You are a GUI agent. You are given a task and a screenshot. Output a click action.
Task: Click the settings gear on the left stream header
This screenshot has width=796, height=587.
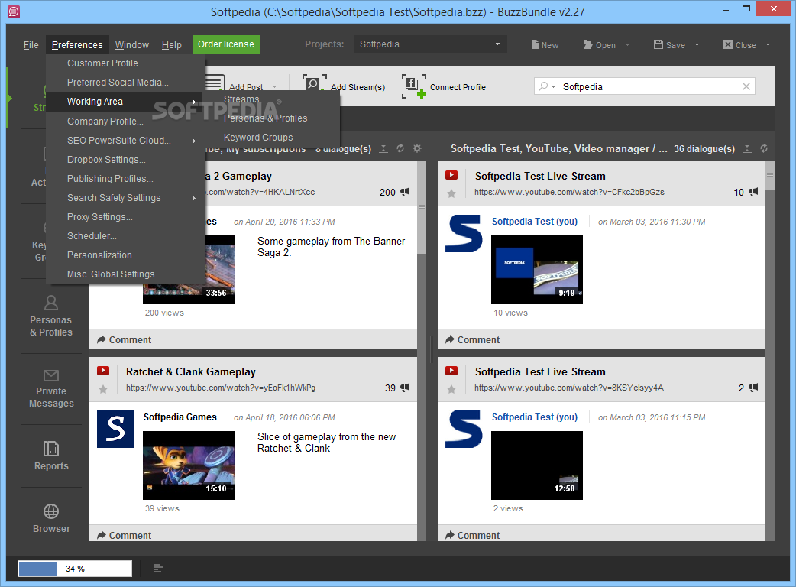click(x=417, y=148)
